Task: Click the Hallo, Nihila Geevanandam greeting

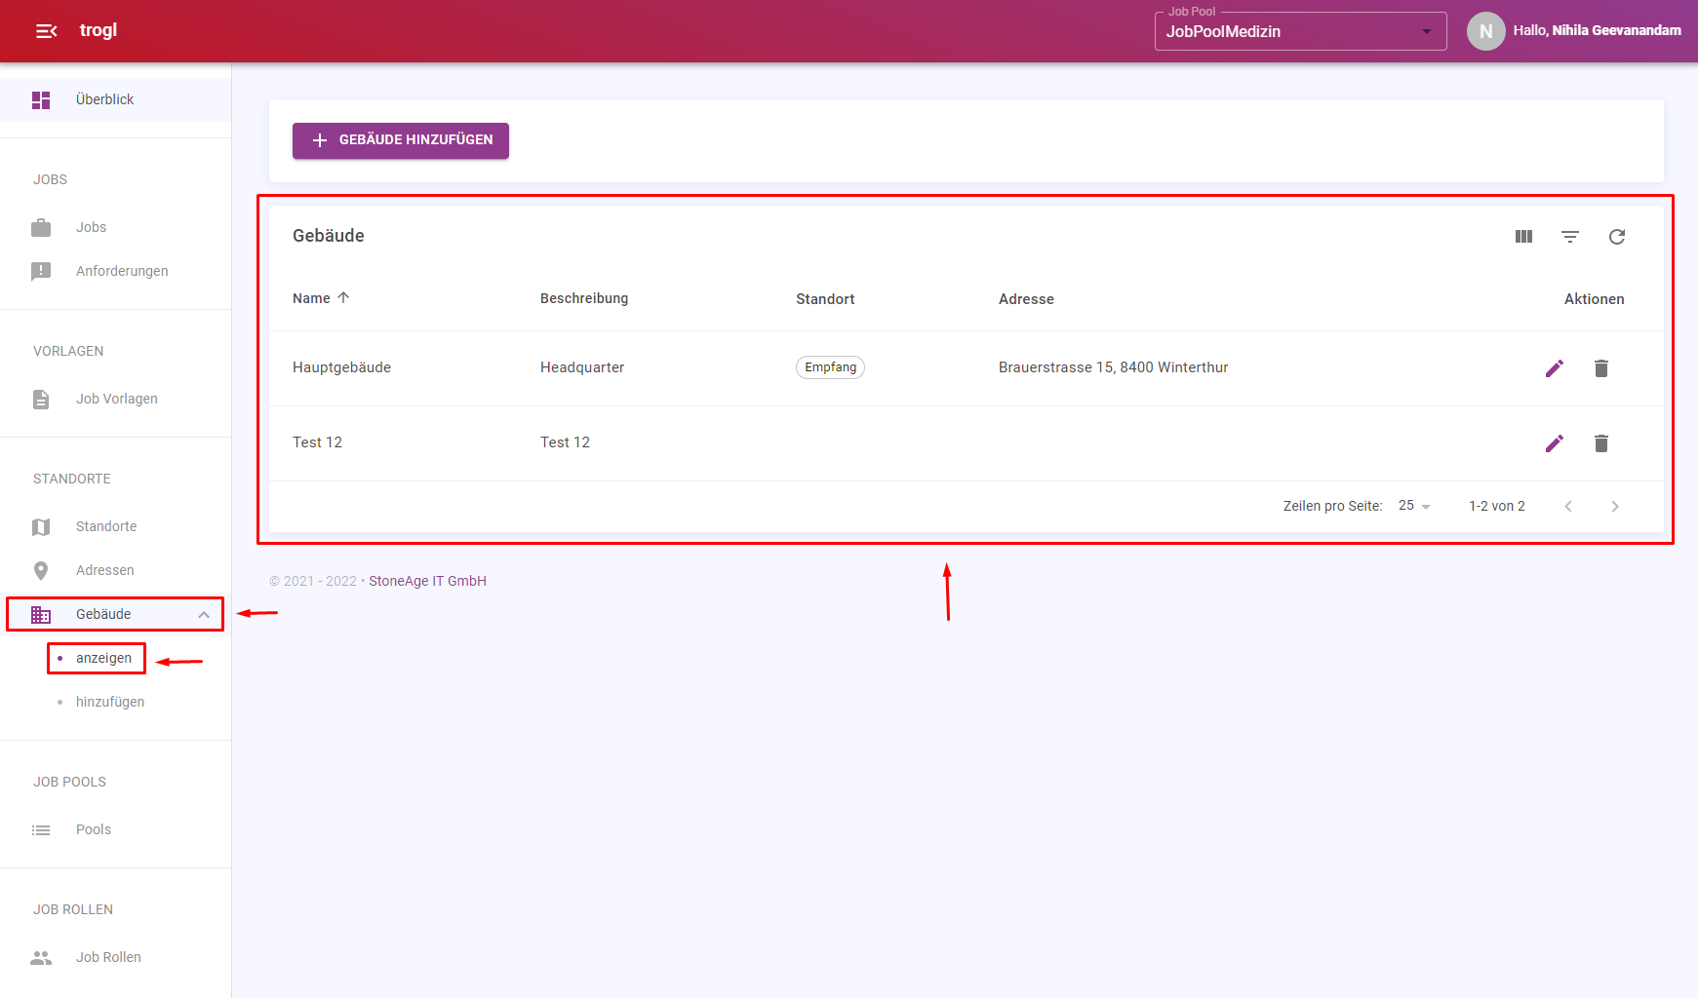Action: click(x=1597, y=31)
